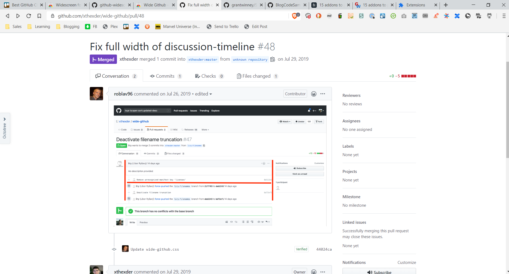
Task: Open the browser hamburger menu
Action: (x=504, y=16)
